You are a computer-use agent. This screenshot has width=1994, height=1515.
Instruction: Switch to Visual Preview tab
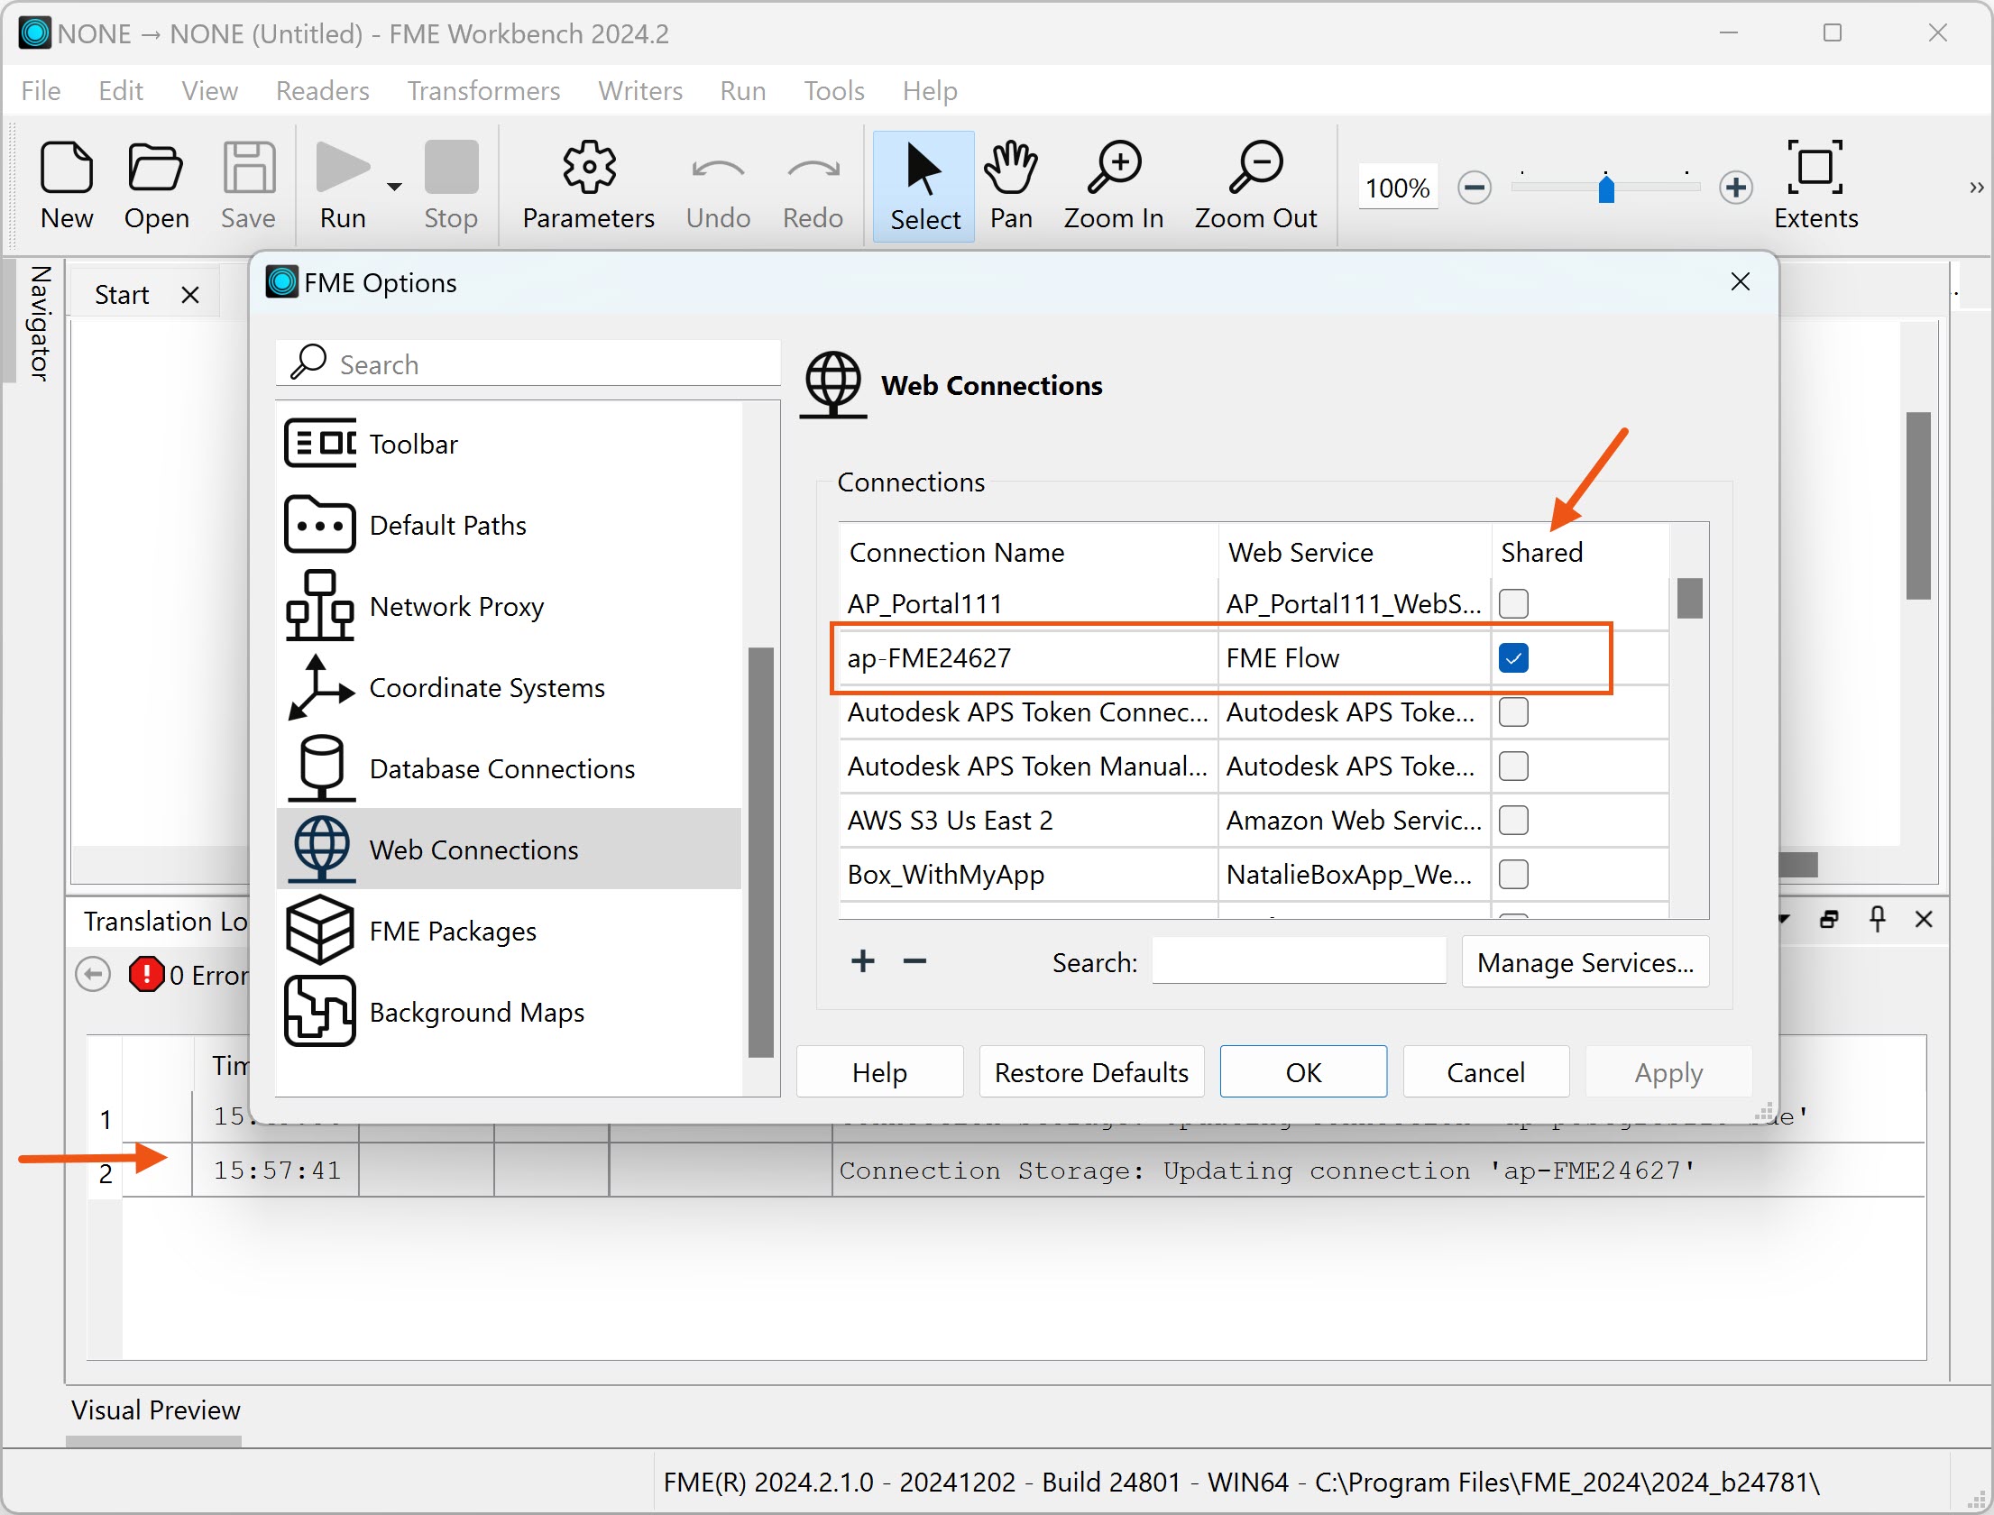(155, 1409)
